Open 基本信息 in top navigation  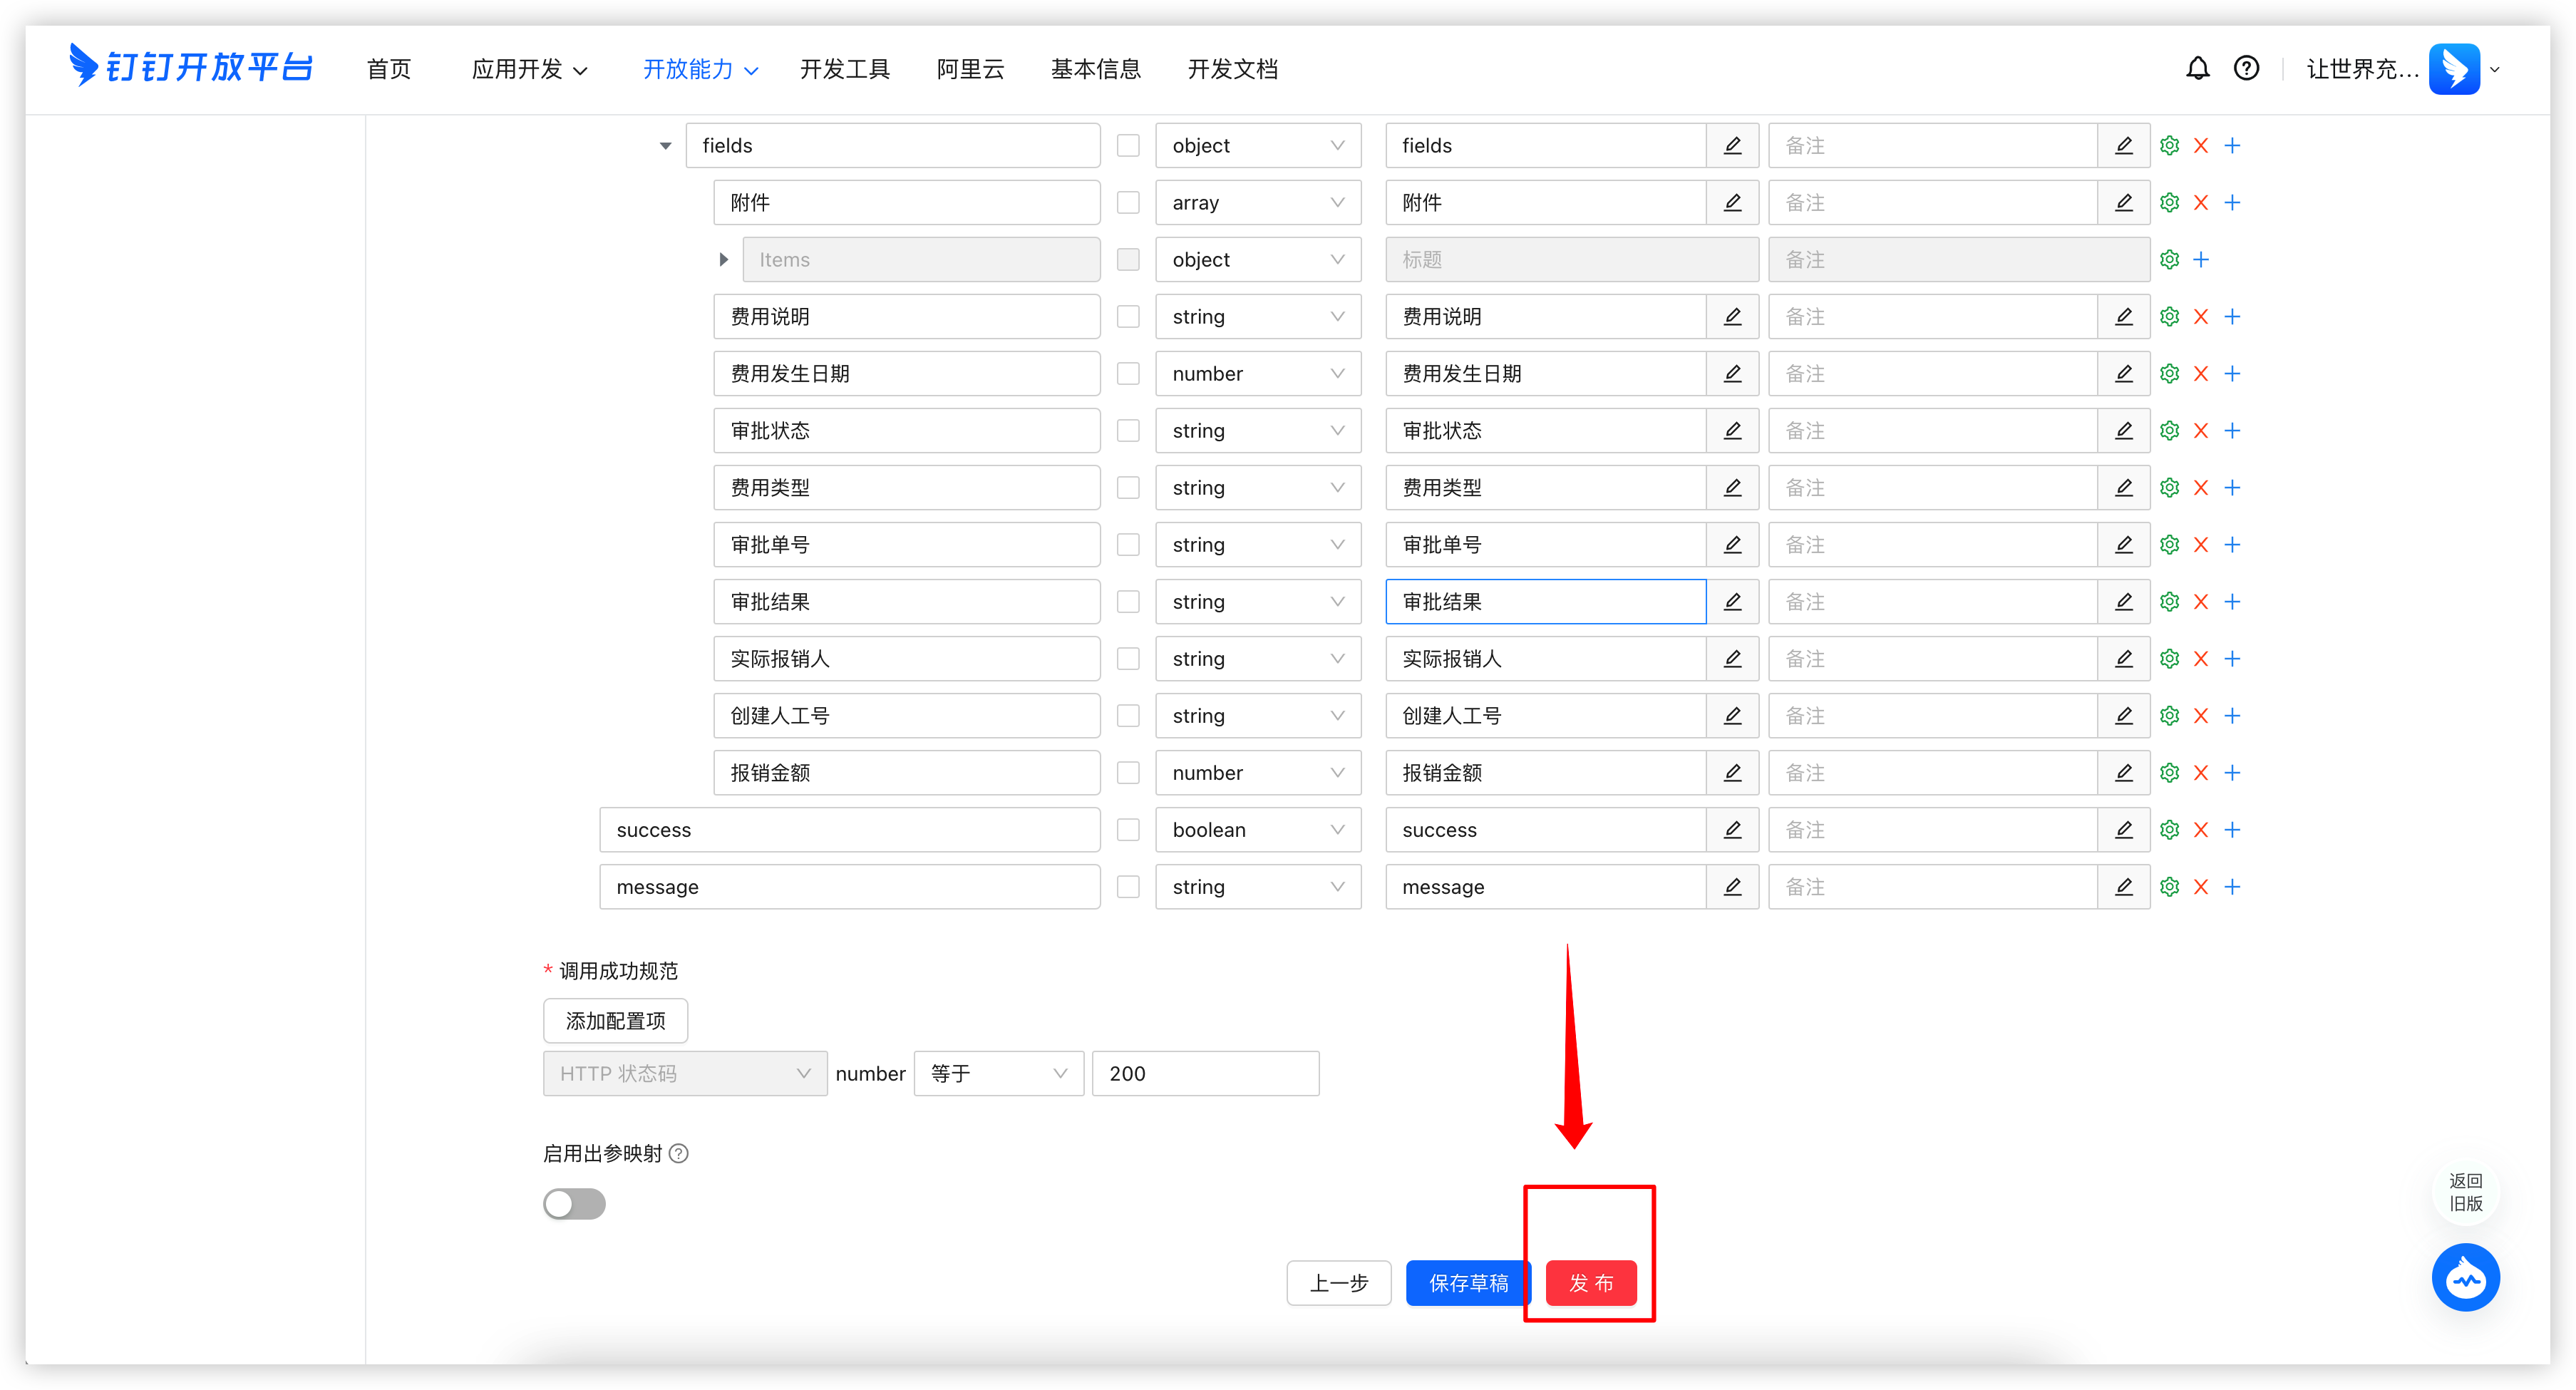tap(1096, 69)
